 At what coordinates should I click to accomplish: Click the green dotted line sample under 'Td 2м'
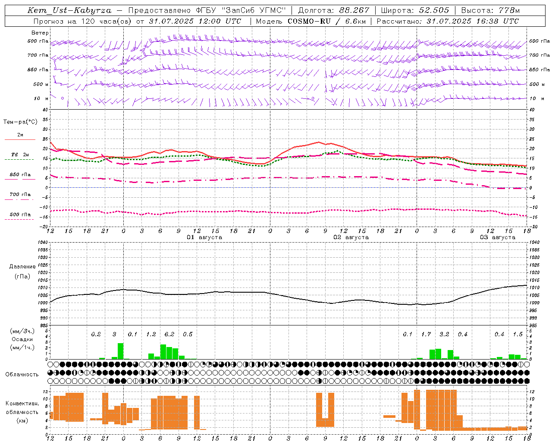[19, 159]
